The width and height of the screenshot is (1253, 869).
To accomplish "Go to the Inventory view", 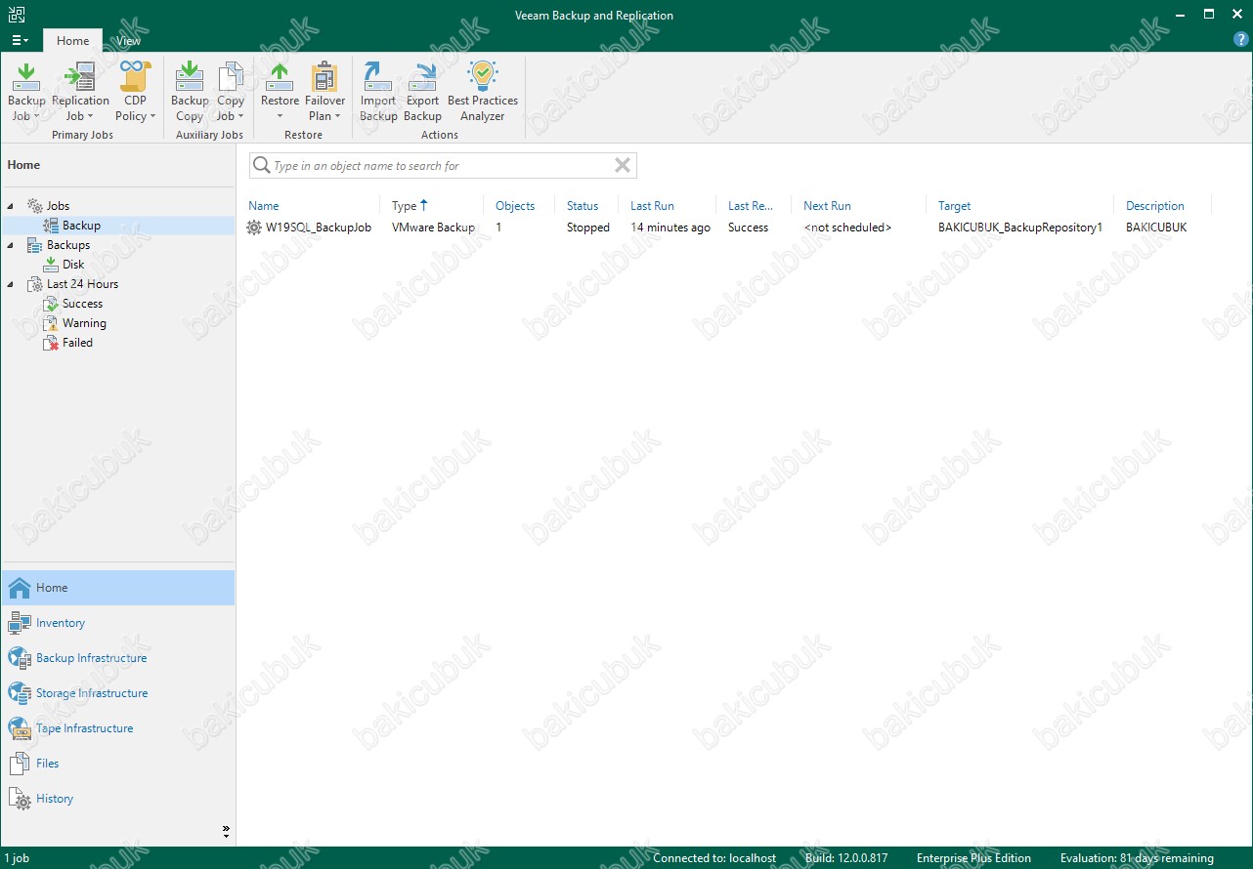I will (x=61, y=623).
